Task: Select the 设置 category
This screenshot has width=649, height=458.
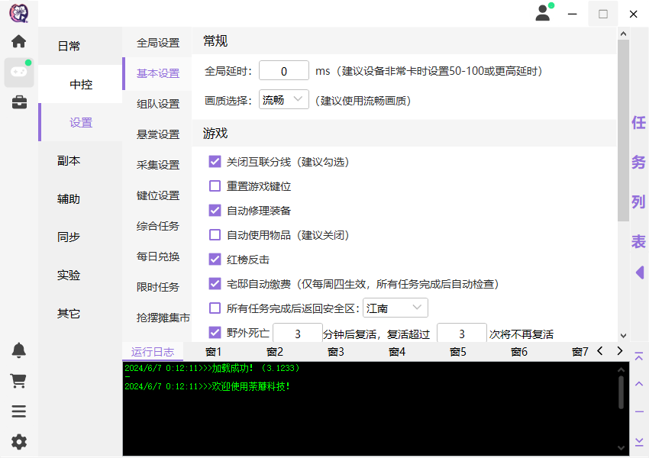Action: 81,122
